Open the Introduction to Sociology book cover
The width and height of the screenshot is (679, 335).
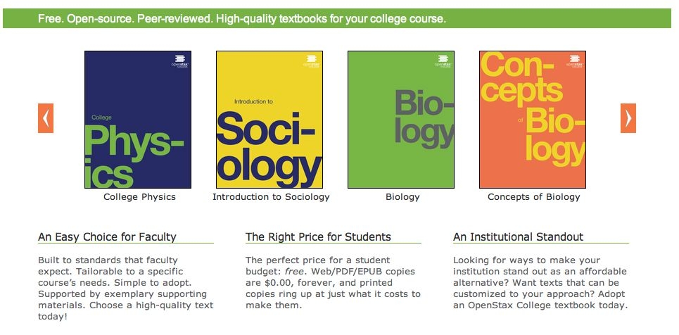coord(269,120)
